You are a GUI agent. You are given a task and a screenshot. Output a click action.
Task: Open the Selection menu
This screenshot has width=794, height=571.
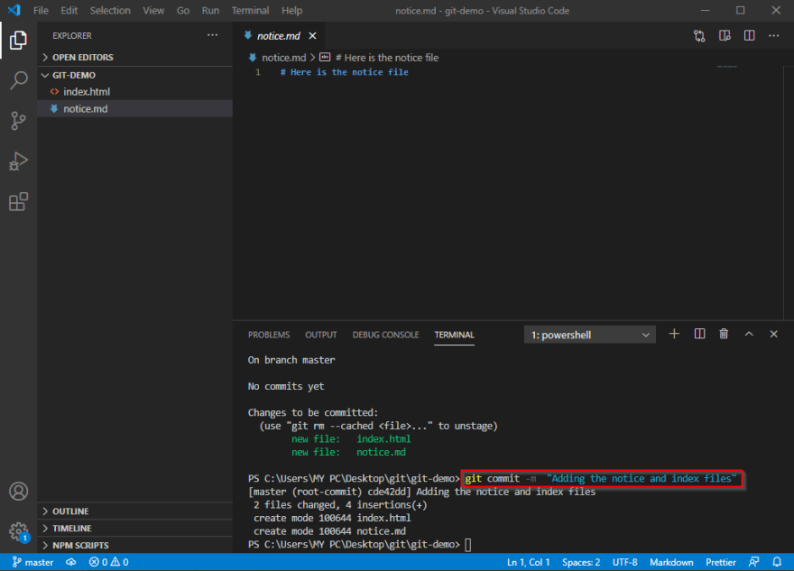coord(110,11)
